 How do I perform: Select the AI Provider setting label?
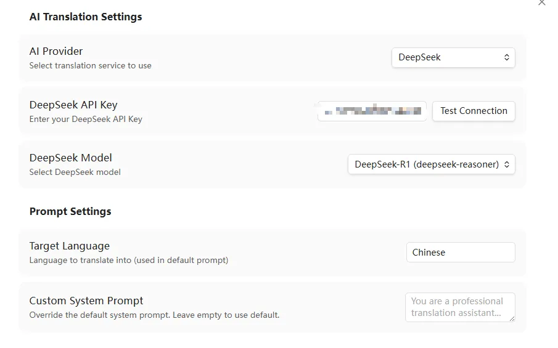point(56,51)
